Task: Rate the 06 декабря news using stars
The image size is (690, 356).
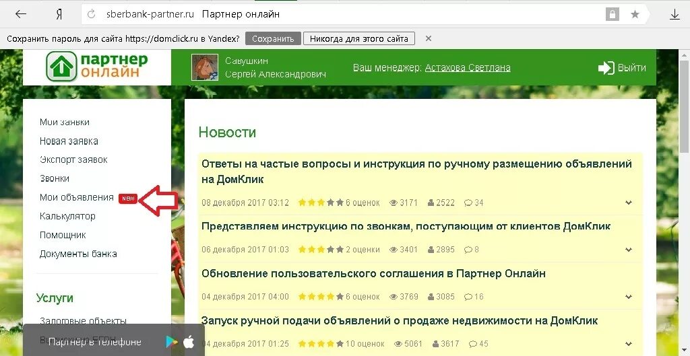Action: pos(321,250)
